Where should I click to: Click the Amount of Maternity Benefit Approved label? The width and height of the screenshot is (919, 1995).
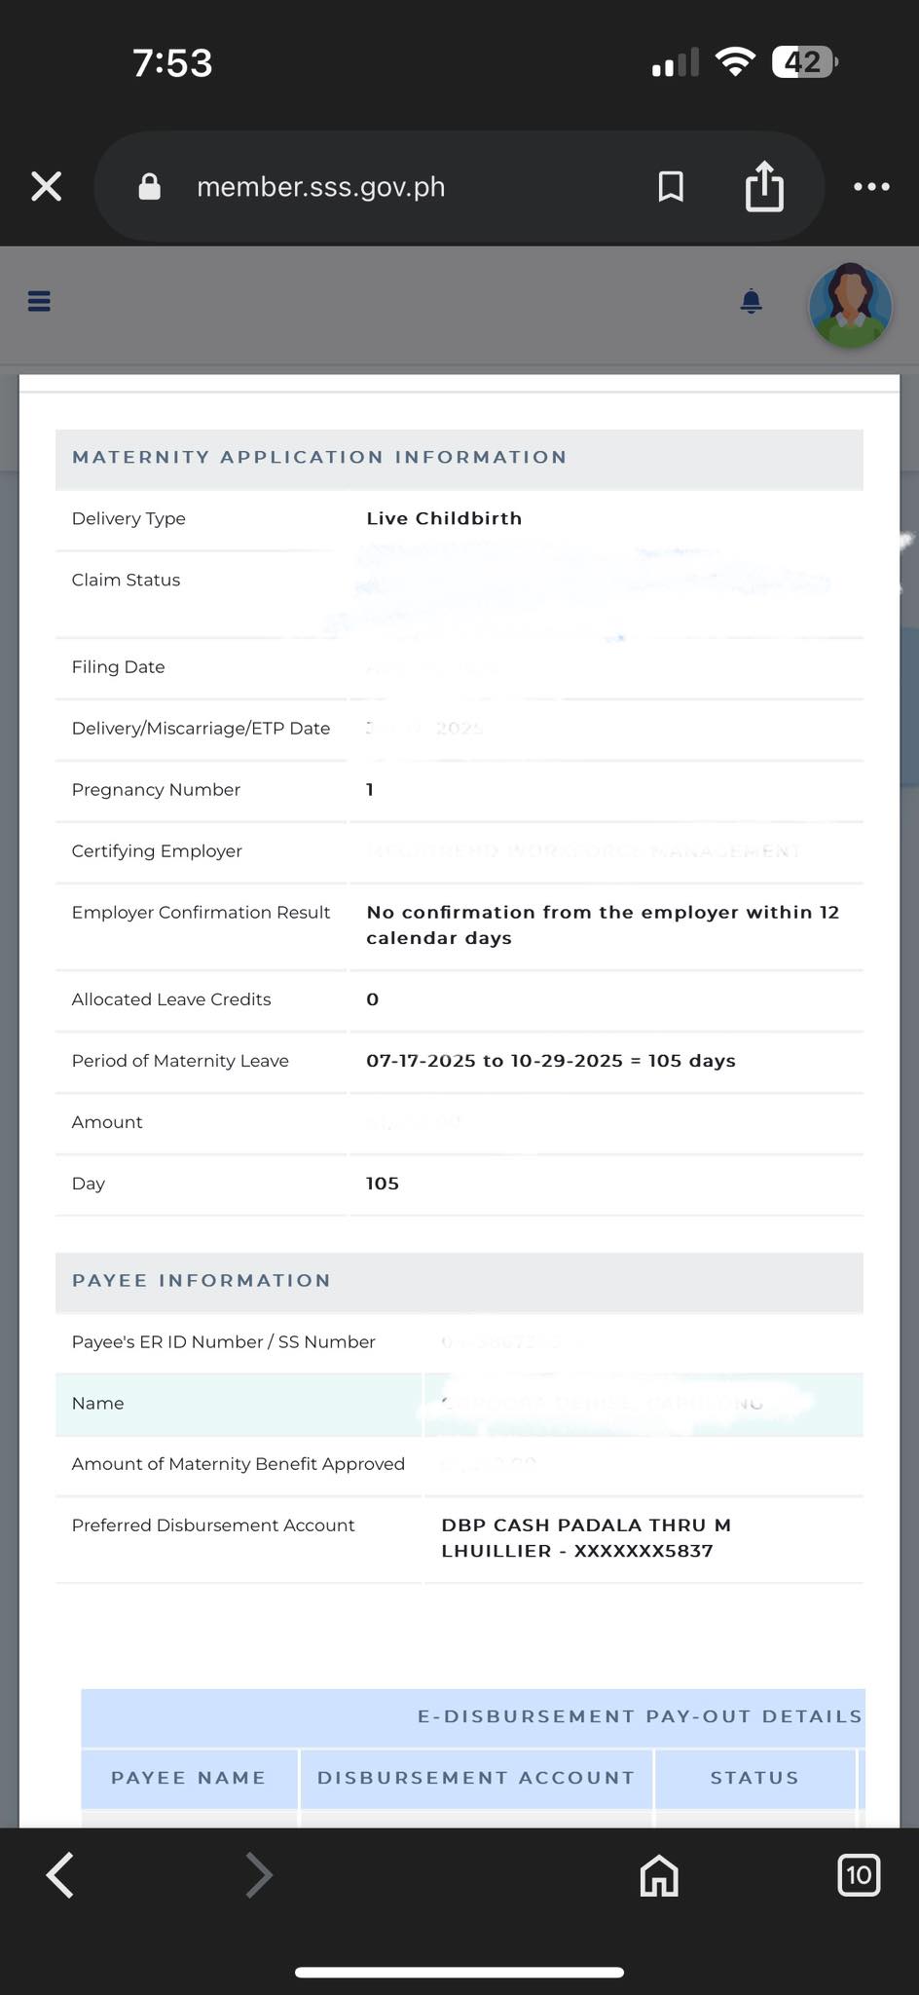pos(239,1463)
